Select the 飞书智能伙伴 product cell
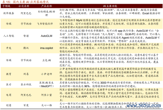Viewport: 163px width, 110px height. (45, 24)
